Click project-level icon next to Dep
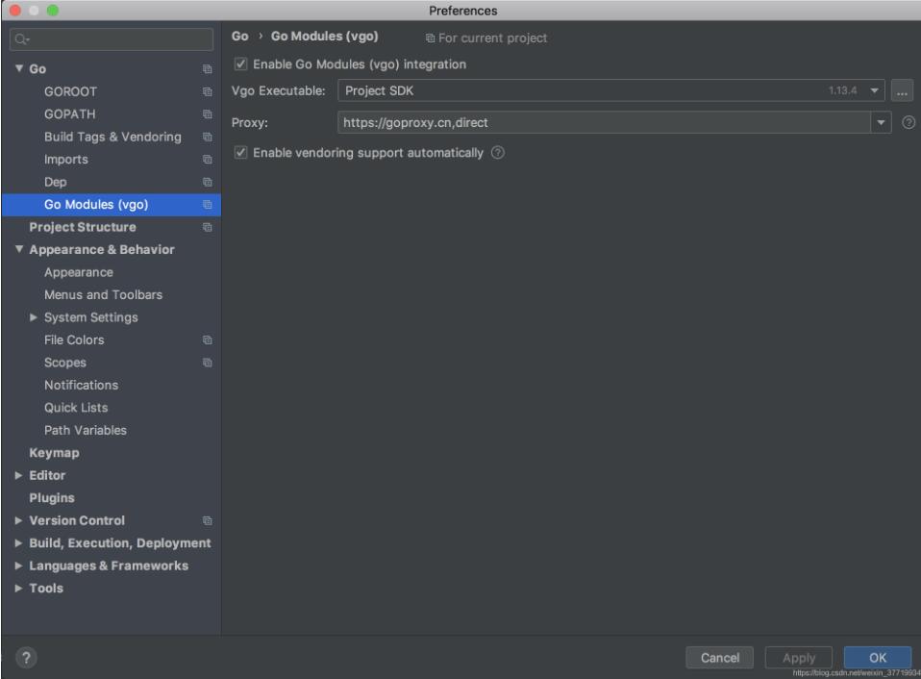 coord(208,182)
